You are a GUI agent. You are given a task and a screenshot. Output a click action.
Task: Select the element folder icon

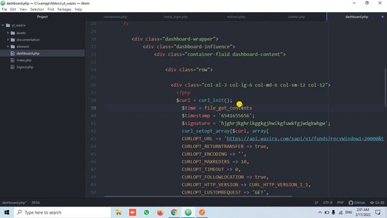pos(13,47)
